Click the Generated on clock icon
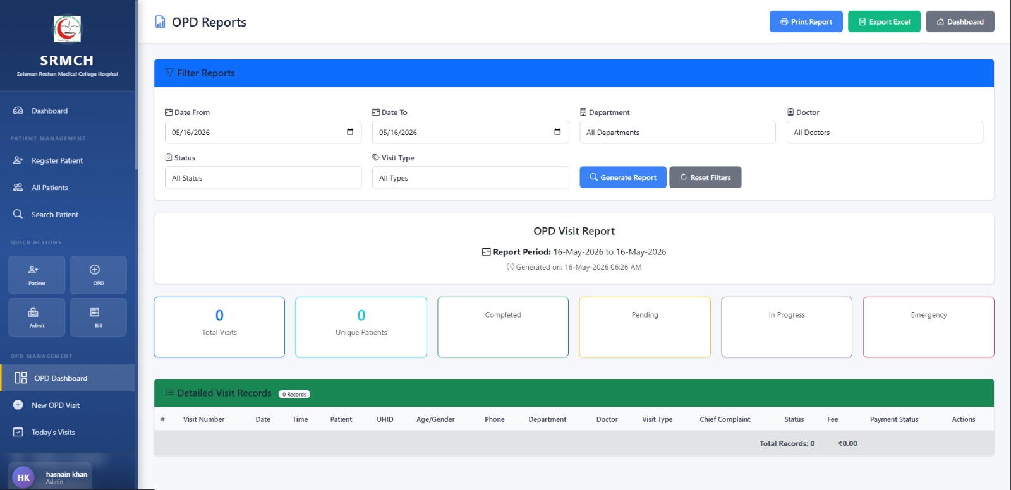This screenshot has width=1011, height=490. point(511,267)
